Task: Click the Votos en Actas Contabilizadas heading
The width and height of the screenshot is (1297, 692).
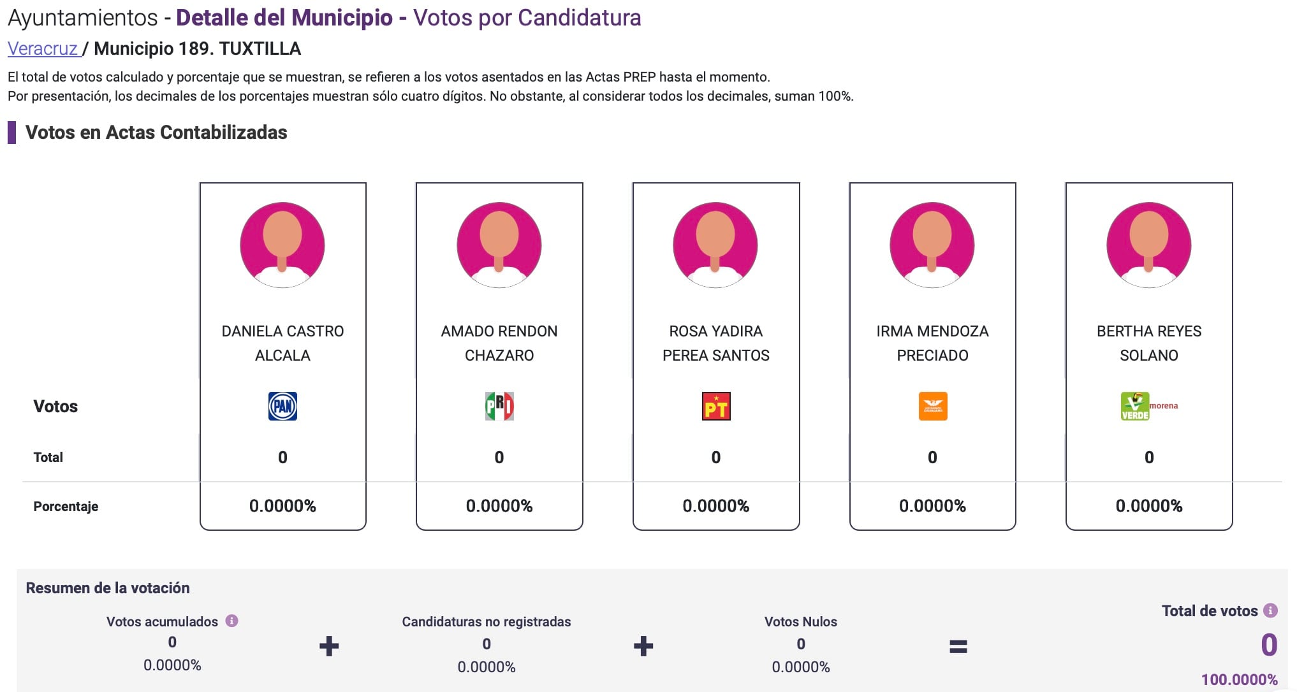Action: pyautogui.click(x=156, y=133)
